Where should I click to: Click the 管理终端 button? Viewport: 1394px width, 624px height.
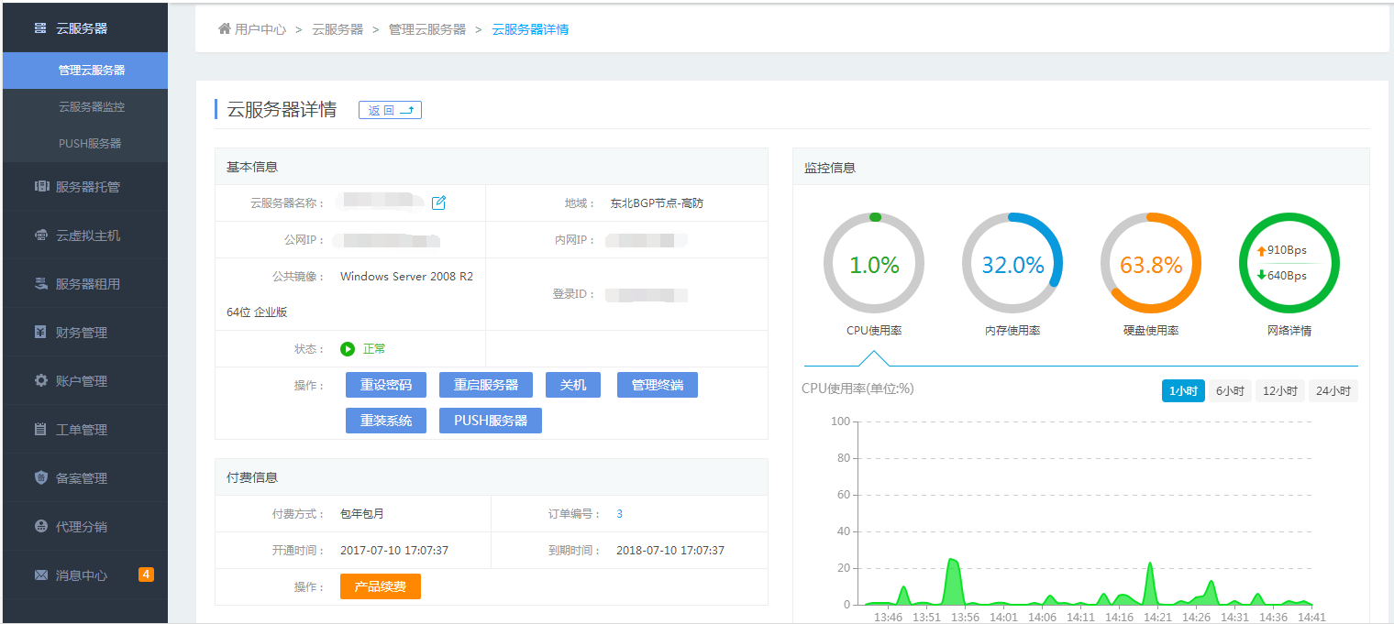[x=658, y=385]
